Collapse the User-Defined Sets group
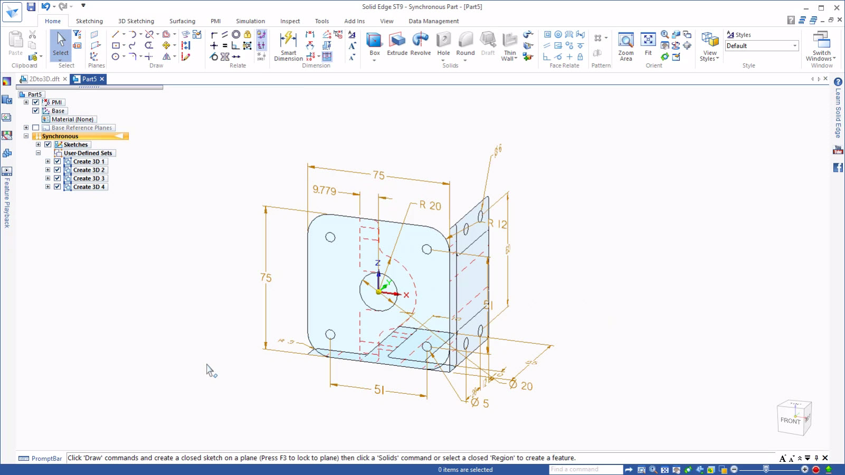The height and width of the screenshot is (475, 845). (x=39, y=153)
